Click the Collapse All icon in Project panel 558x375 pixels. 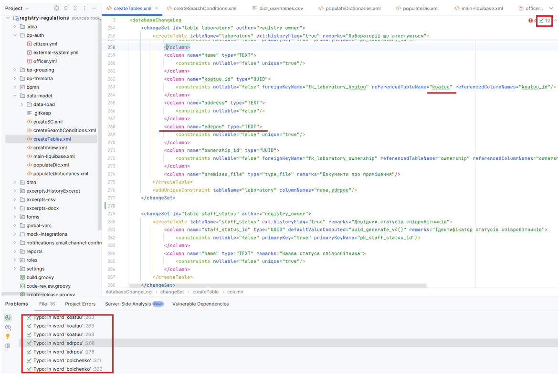[75, 8]
